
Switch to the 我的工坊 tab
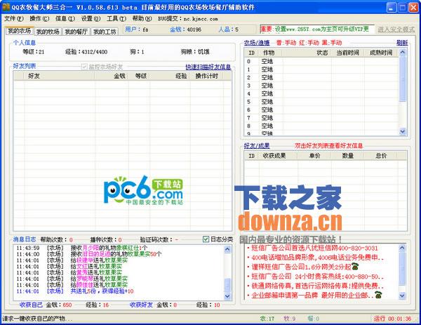tap(105, 32)
